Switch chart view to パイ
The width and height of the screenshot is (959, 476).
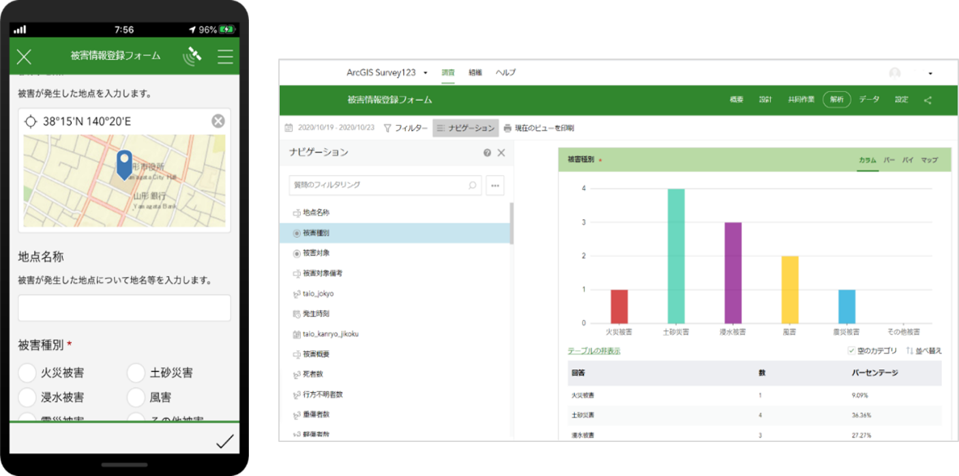(x=908, y=160)
